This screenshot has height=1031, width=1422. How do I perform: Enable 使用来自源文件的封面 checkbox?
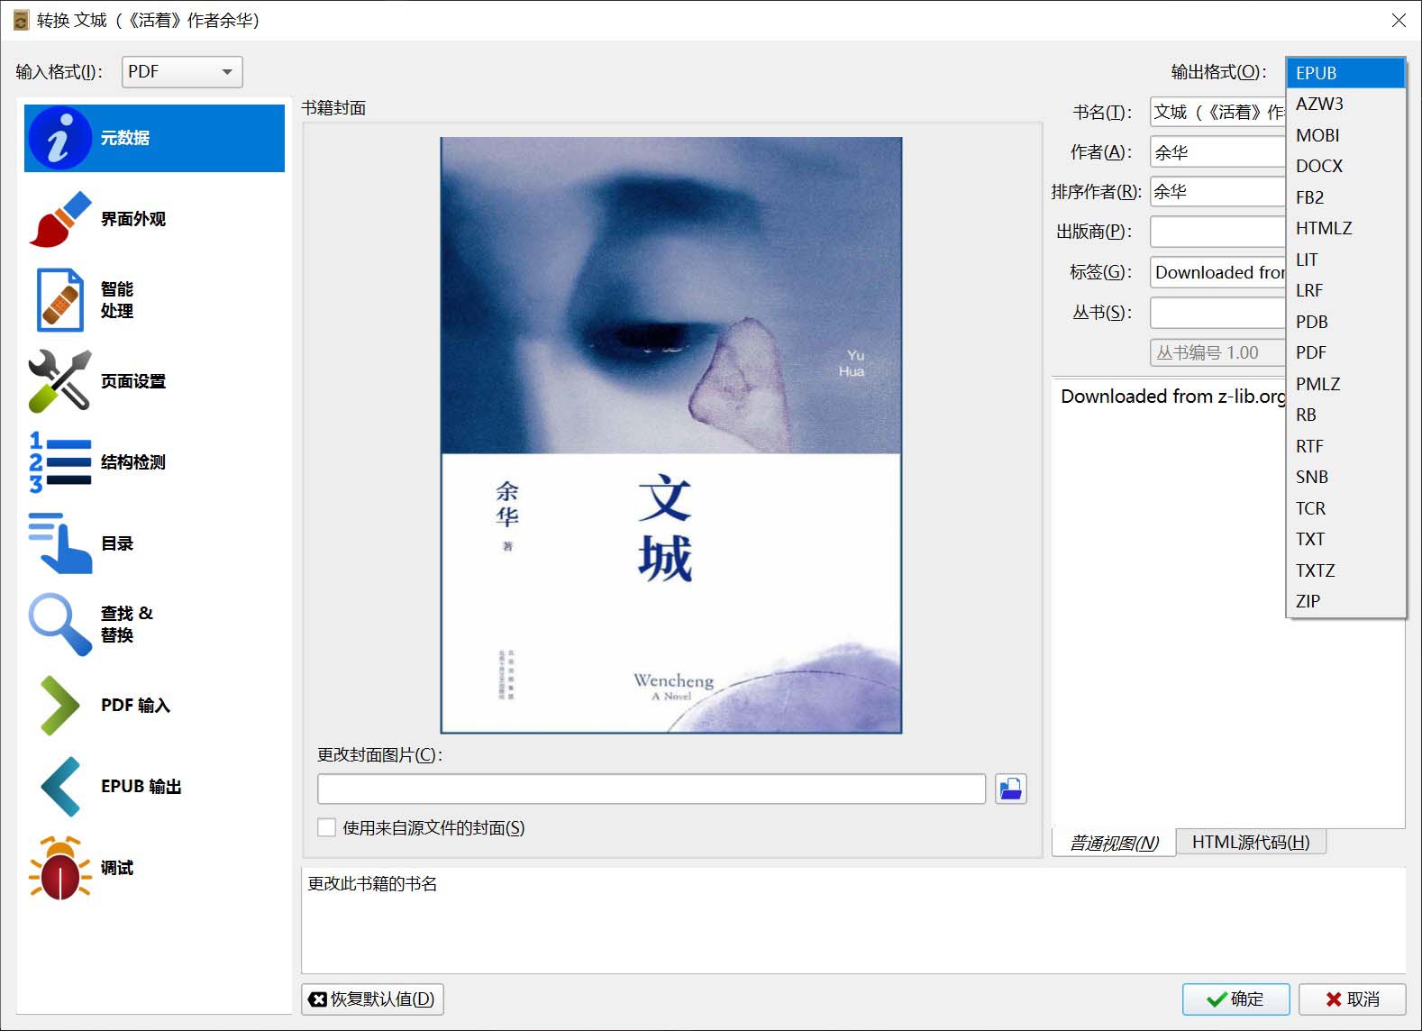(327, 827)
